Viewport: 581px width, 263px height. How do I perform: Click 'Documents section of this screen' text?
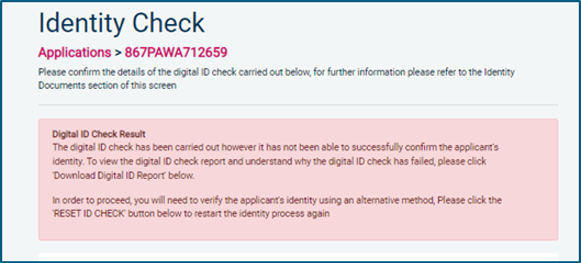point(107,86)
